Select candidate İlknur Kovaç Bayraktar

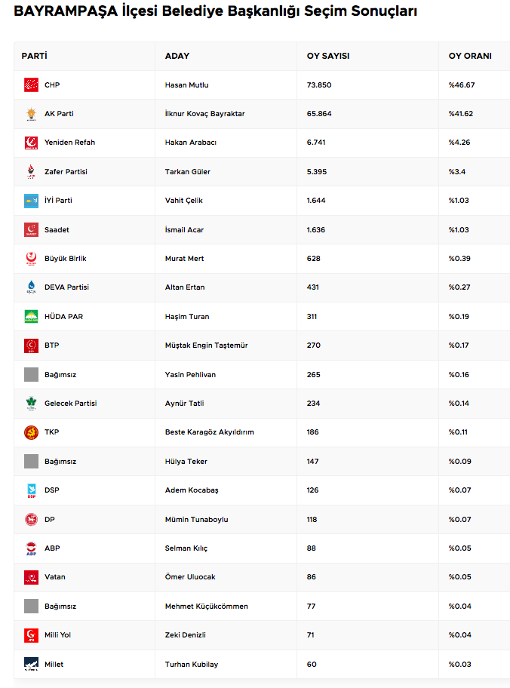coord(205,114)
